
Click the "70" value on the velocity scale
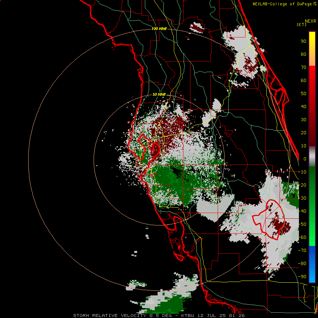[x=304, y=67]
